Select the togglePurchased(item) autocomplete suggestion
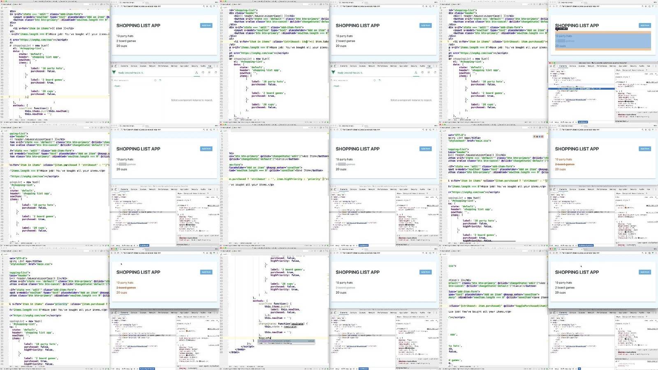The height and width of the screenshot is (370, 658). [x=286, y=341]
